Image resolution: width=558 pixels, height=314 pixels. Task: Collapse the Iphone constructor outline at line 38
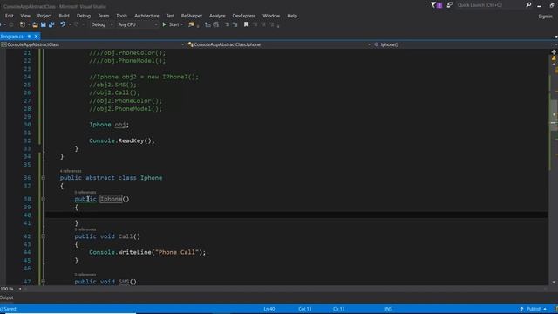click(x=43, y=199)
